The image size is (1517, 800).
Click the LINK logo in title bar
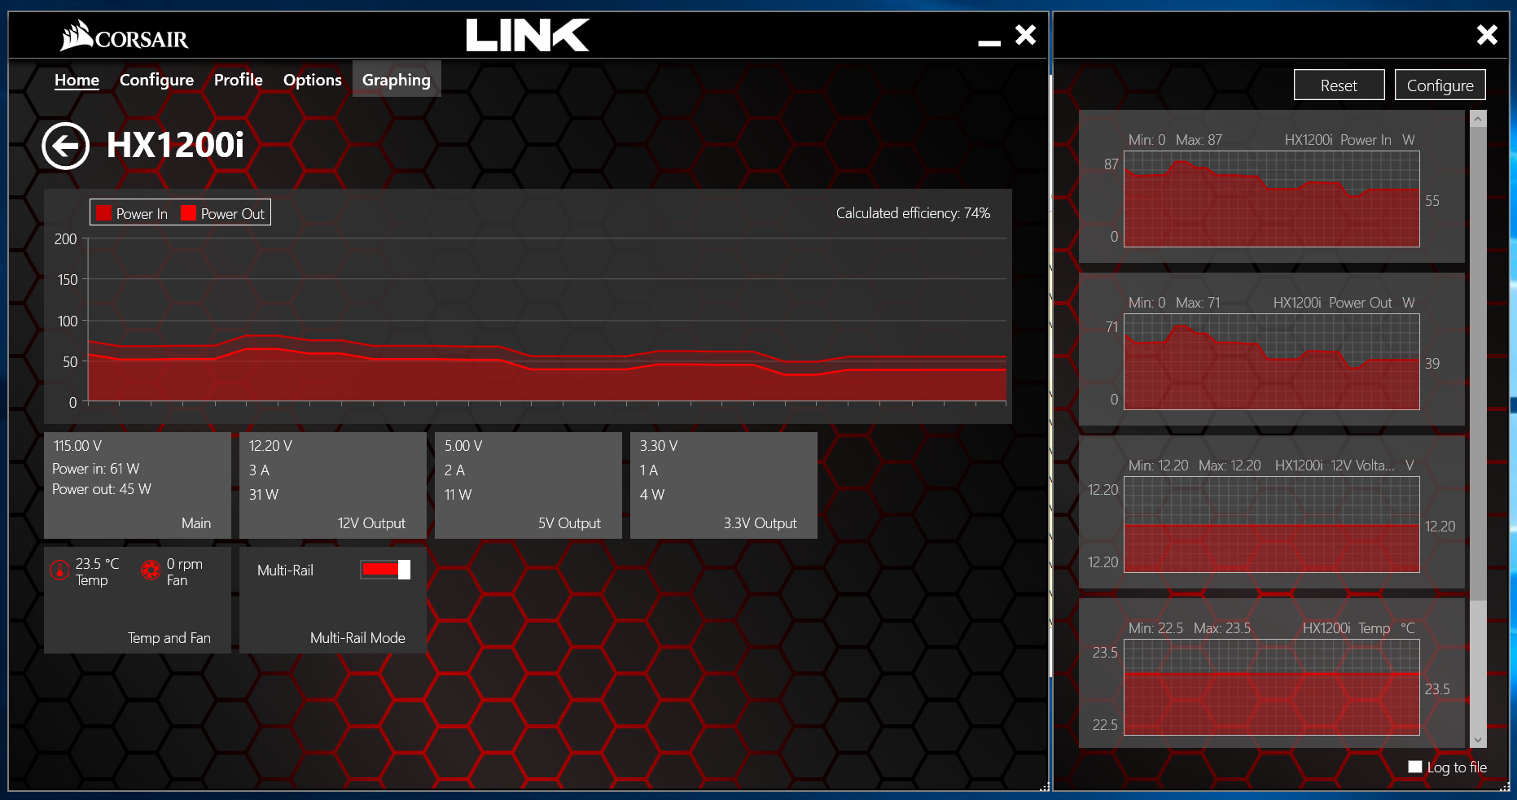[528, 35]
